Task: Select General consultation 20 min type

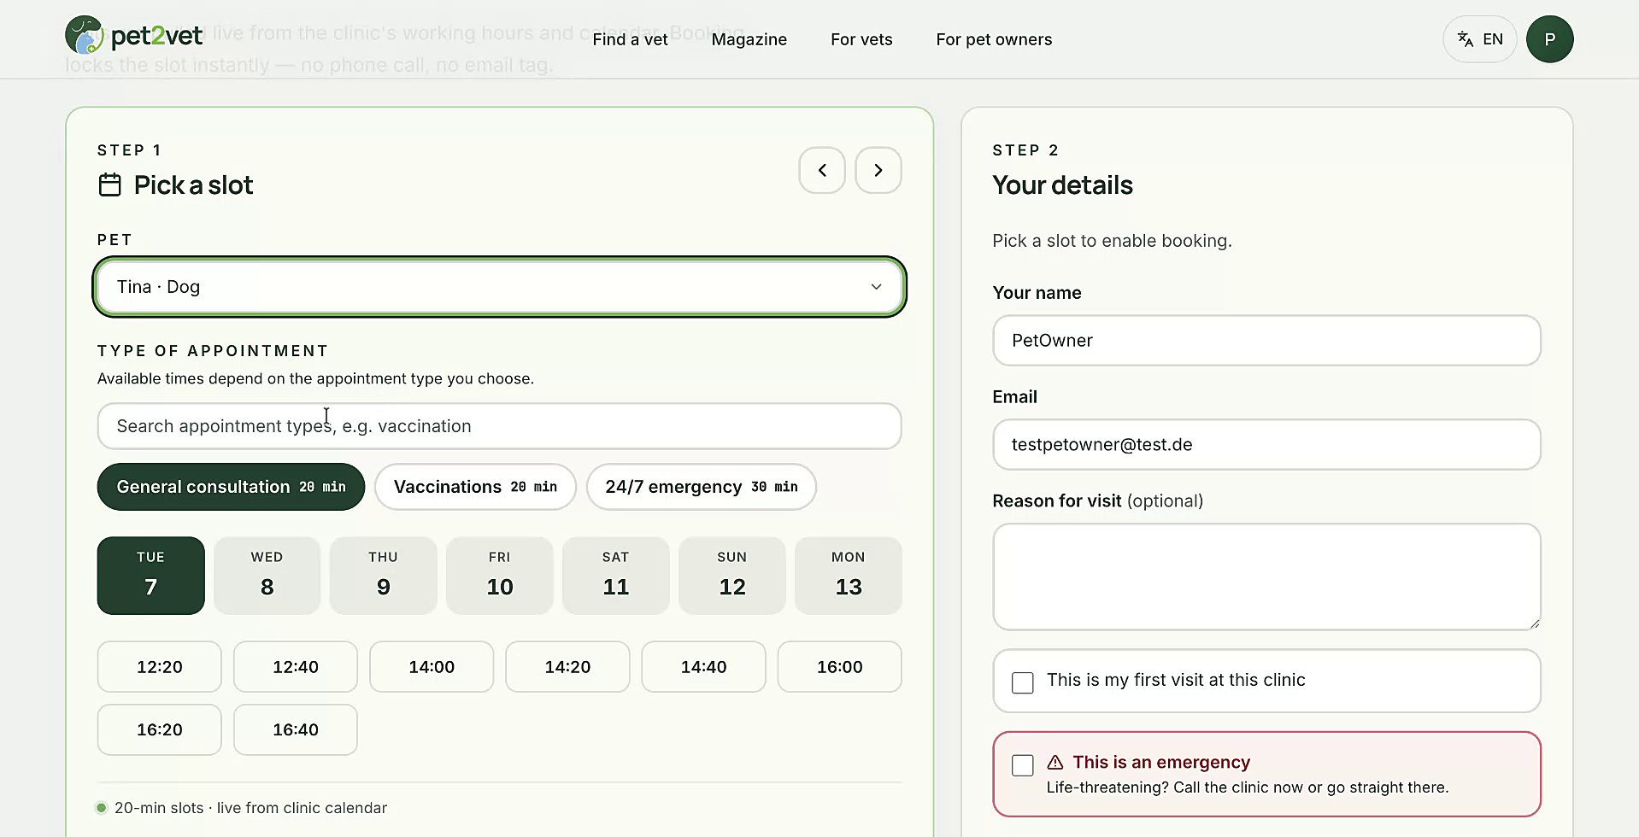Action: 231,487
